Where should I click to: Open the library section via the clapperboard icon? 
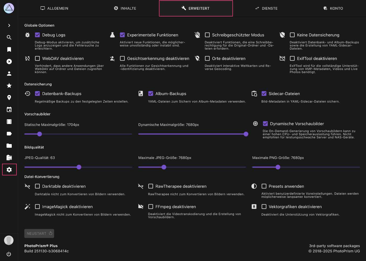click(x=9, y=157)
